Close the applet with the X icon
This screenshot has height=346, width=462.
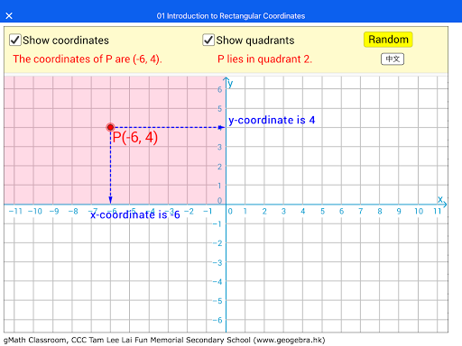click(9, 15)
